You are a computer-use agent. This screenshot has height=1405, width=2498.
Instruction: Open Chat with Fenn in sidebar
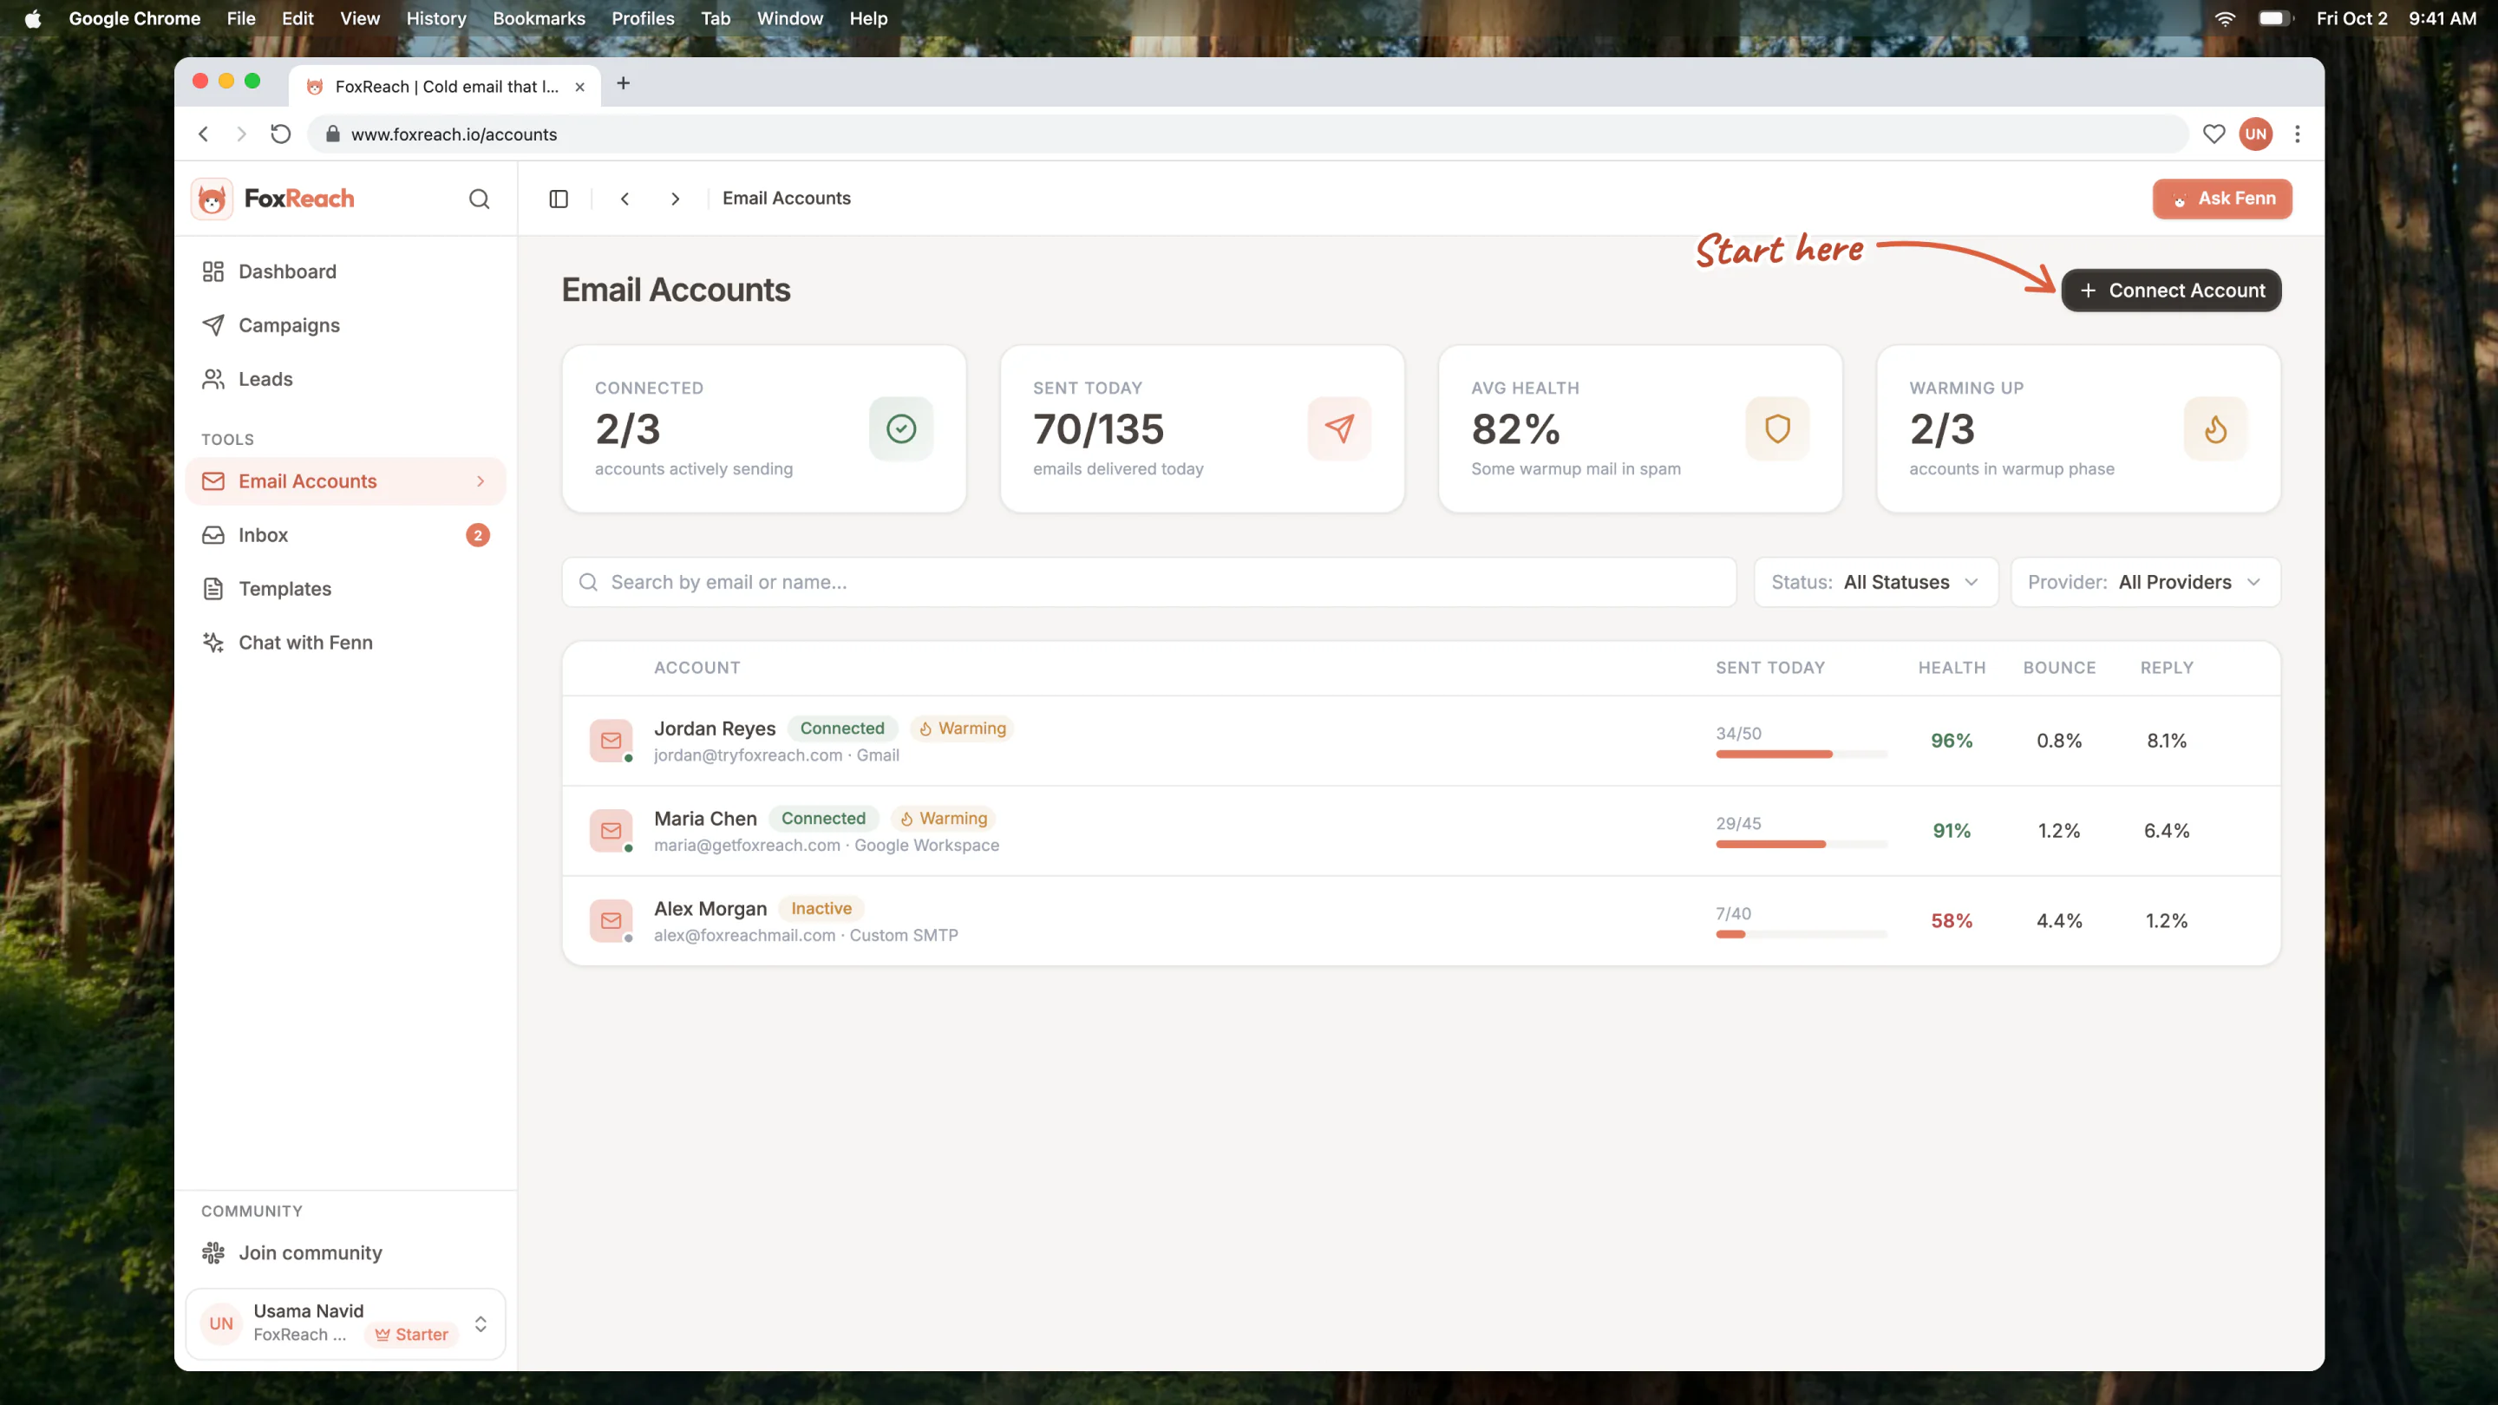point(345,643)
